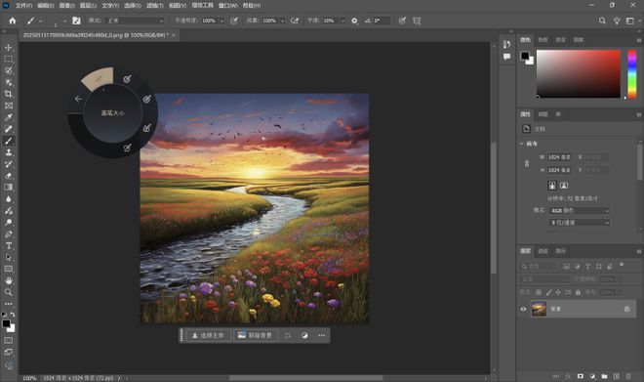The image size is (644, 382).
Task: Select the Rectangular Marquee tool
Action: [x=8, y=60]
